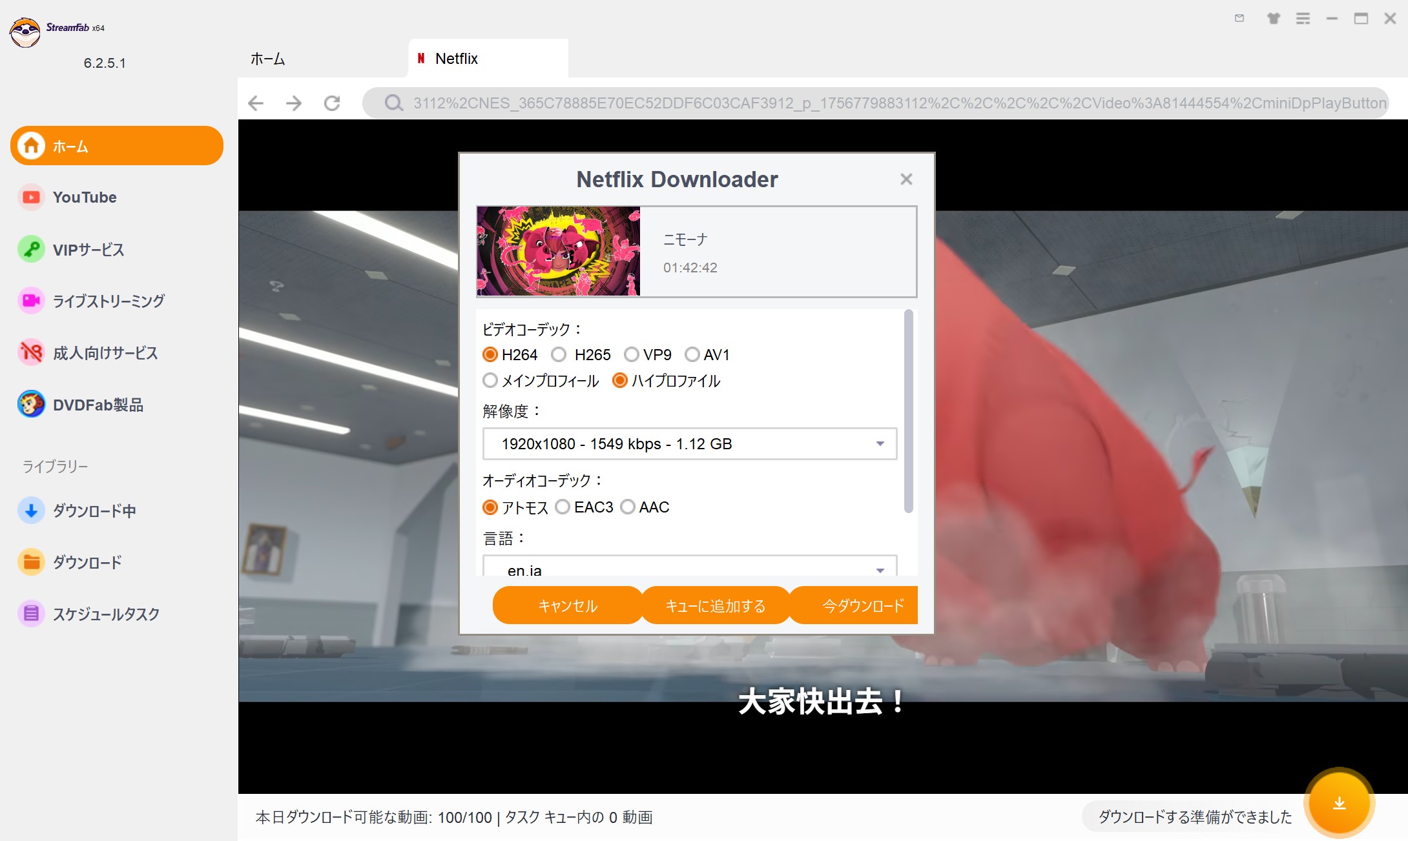The image size is (1408, 841).
Task: Click the adult services 18 icon
Action: pyautogui.click(x=31, y=352)
